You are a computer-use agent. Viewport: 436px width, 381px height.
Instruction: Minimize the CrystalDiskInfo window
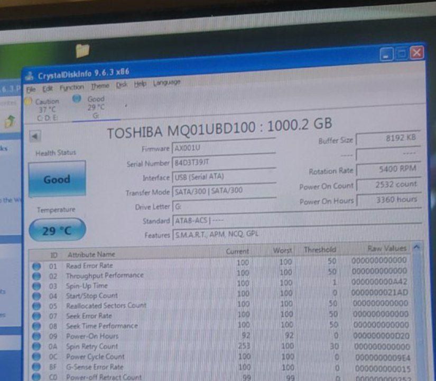386,55
